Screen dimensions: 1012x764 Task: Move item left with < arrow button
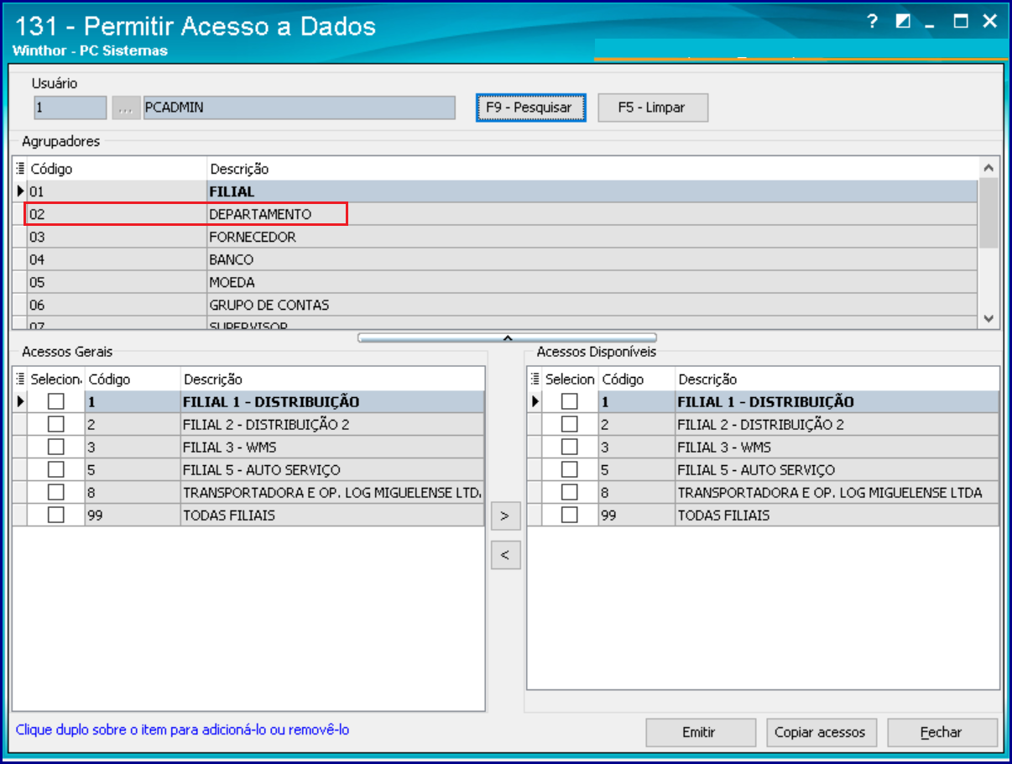click(505, 555)
